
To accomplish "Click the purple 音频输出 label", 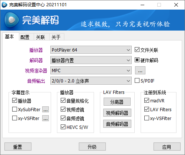I will tap(36, 81).
